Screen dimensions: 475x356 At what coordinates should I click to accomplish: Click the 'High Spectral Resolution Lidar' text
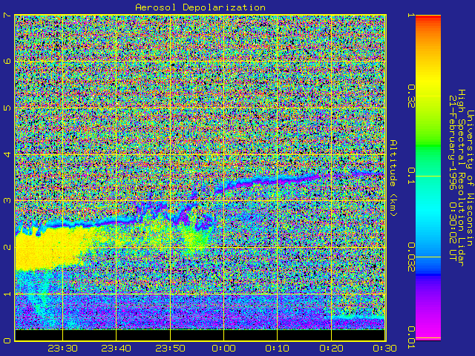click(x=461, y=178)
